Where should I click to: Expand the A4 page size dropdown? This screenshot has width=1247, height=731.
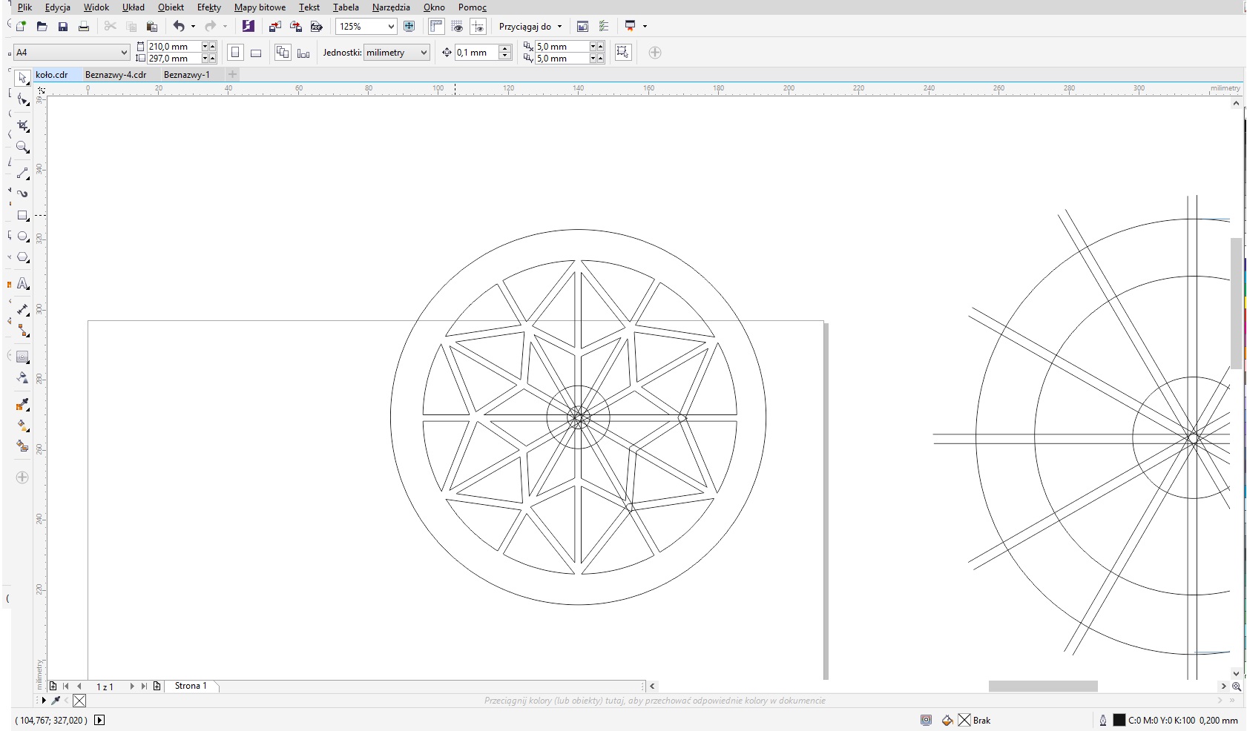[124, 53]
